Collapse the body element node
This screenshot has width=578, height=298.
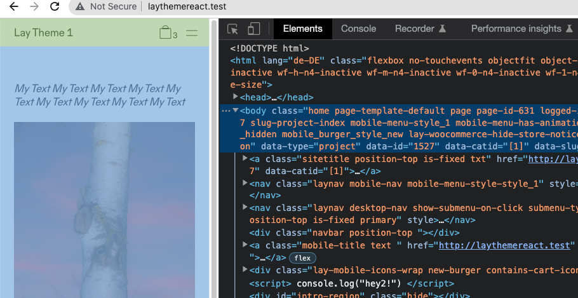pyautogui.click(x=236, y=111)
